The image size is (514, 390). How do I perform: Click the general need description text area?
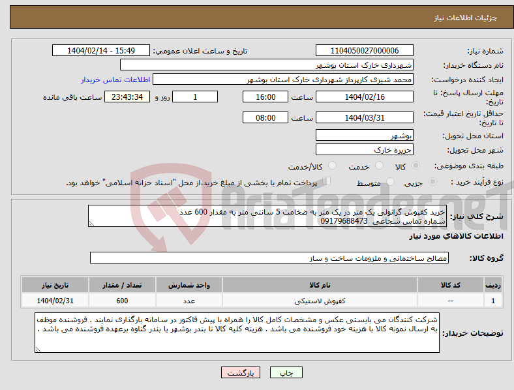[267, 216]
